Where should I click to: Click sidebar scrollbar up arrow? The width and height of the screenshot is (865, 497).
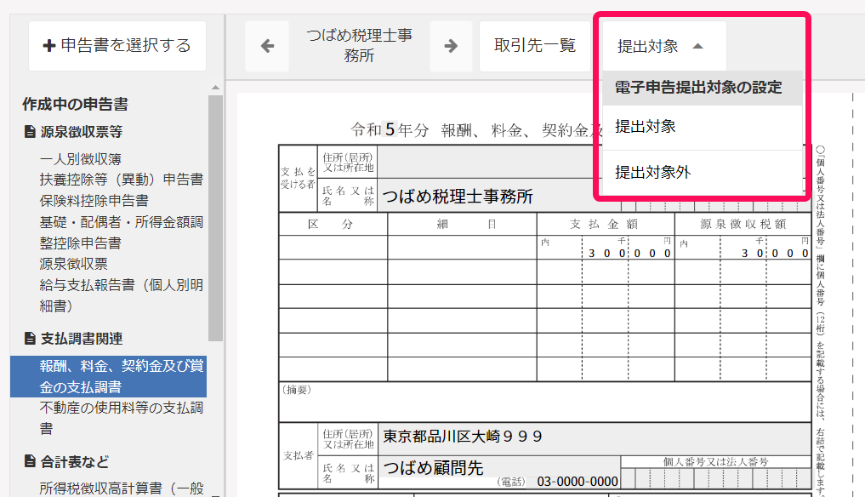pyautogui.click(x=216, y=88)
